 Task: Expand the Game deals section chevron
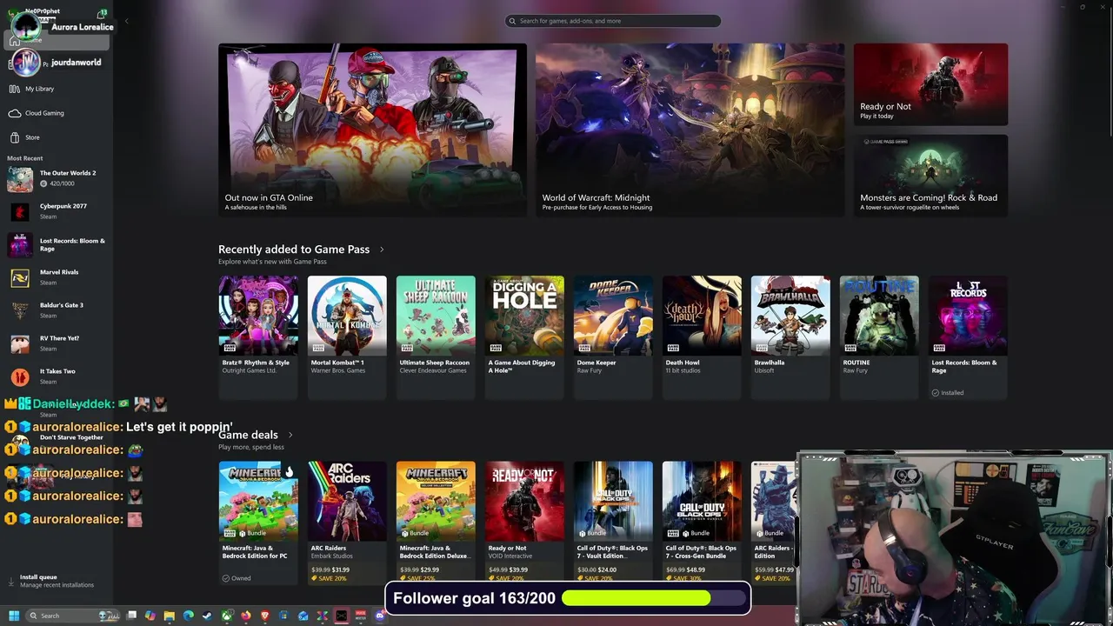point(290,435)
